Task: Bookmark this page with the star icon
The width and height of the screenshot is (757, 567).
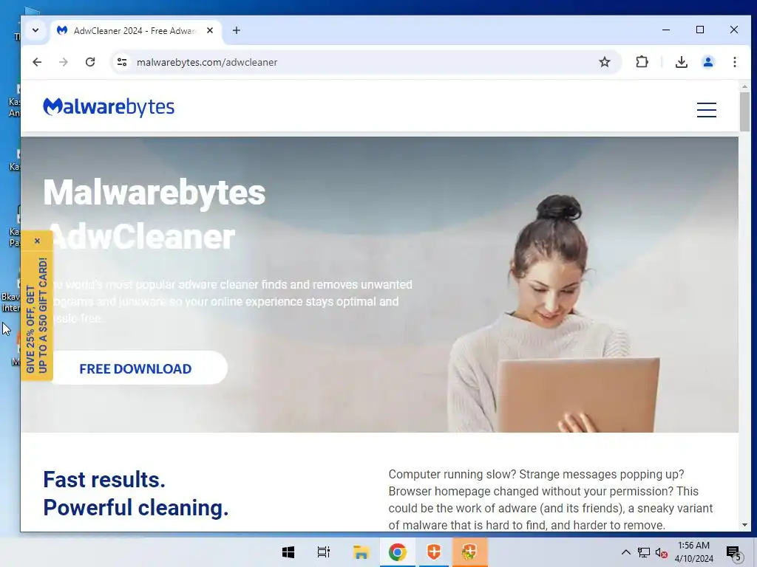Action: pyautogui.click(x=605, y=62)
